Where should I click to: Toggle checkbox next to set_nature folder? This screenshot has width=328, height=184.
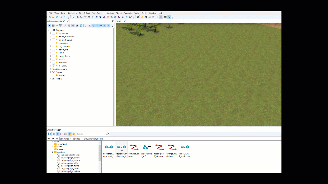coord(53,33)
